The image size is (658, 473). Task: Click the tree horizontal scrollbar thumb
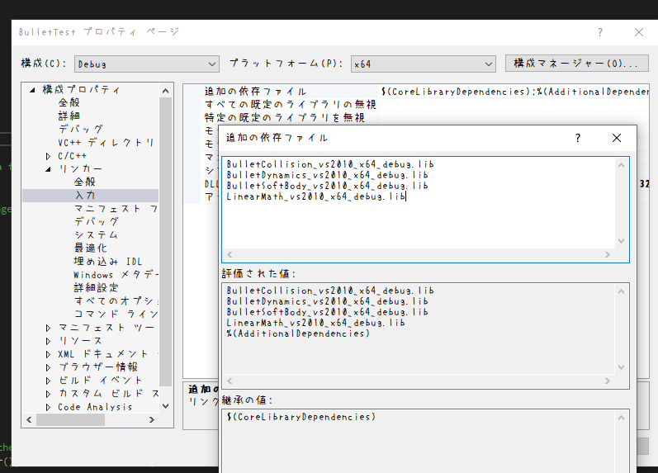point(70,419)
